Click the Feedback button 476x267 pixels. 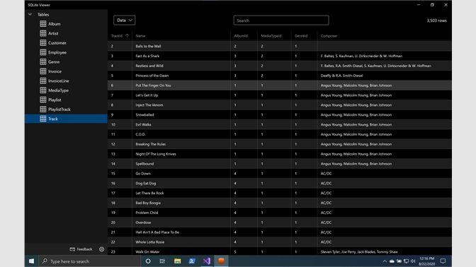[x=81, y=249]
